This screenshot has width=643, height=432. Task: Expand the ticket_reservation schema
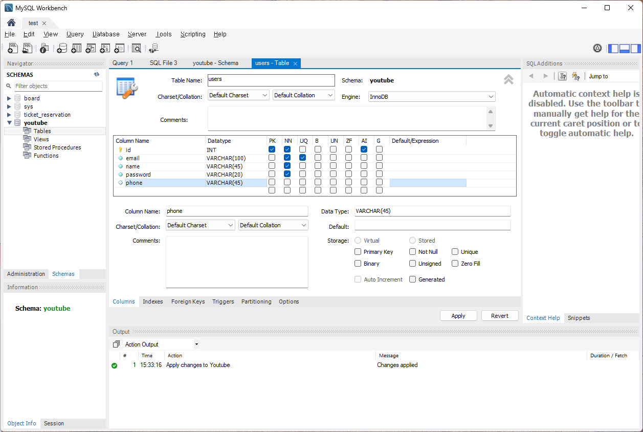(x=9, y=115)
